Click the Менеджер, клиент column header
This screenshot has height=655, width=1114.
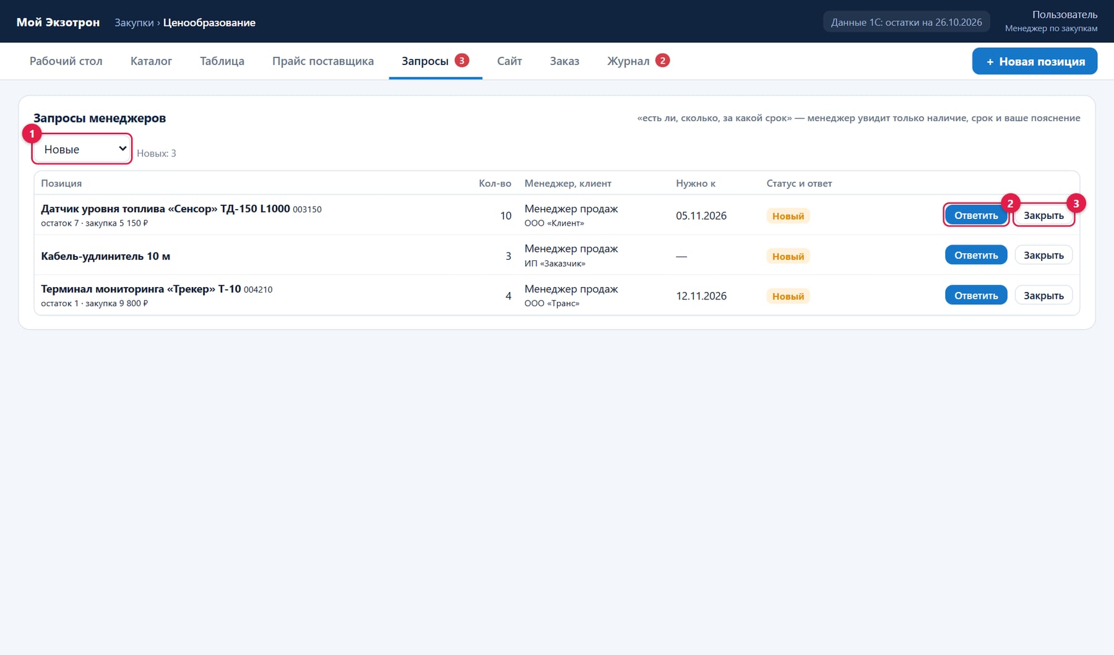pyautogui.click(x=568, y=184)
